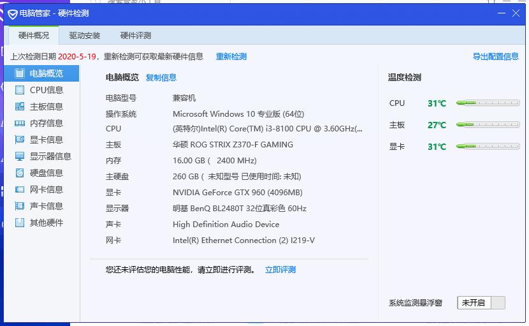The width and height of the screenshot is (529, 326).
Task: Click the 立即评测 link
Action: 280,270
